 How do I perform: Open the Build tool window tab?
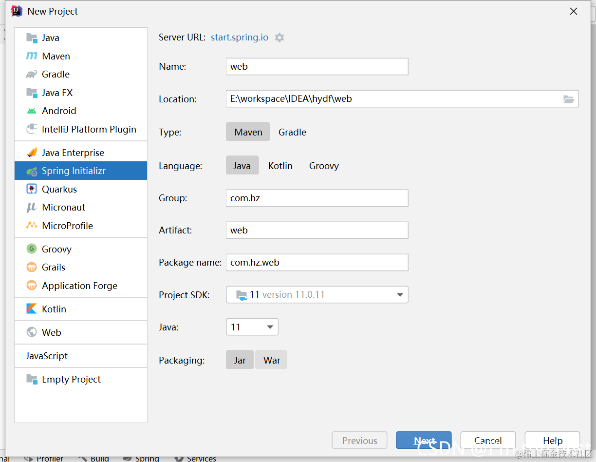(93, 458)
